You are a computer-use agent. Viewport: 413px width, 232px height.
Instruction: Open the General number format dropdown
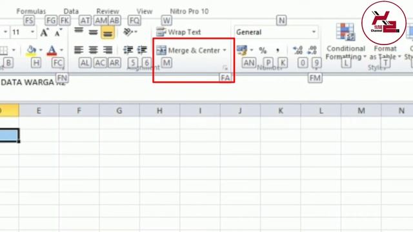point(276,32)
